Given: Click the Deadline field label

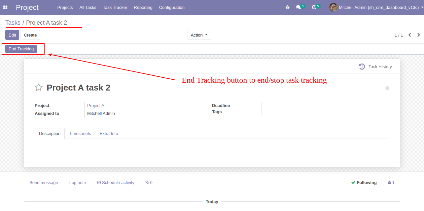Looking at the screenshot, I should click(221, 105).
